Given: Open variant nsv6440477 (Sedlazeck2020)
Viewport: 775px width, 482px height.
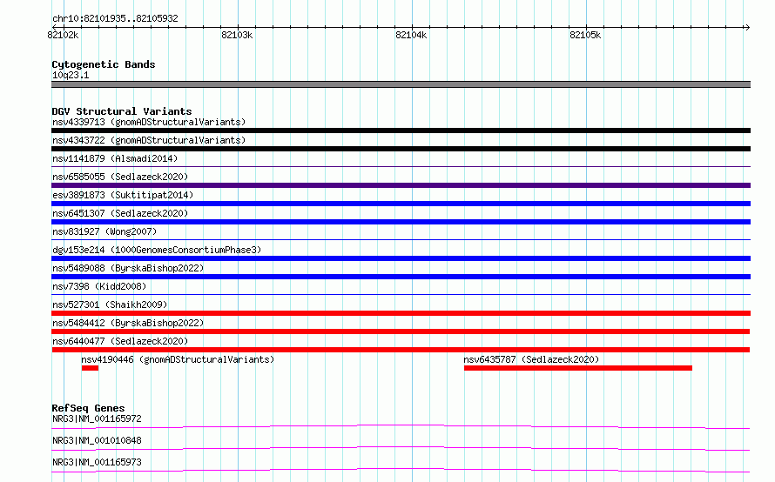Looking at the screenshot, I should [x=120, y=341].
